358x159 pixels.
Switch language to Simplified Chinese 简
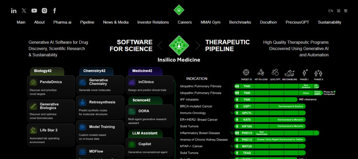tap(338, 11)
